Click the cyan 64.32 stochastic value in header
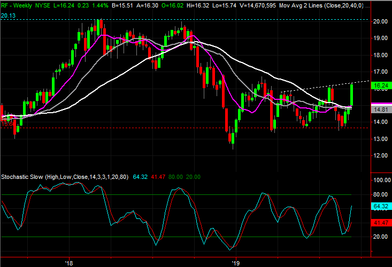The height and width of the screenshot is (267, 392). click(x=140, y=177)
